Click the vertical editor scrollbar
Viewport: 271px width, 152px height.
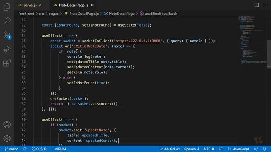269,54
